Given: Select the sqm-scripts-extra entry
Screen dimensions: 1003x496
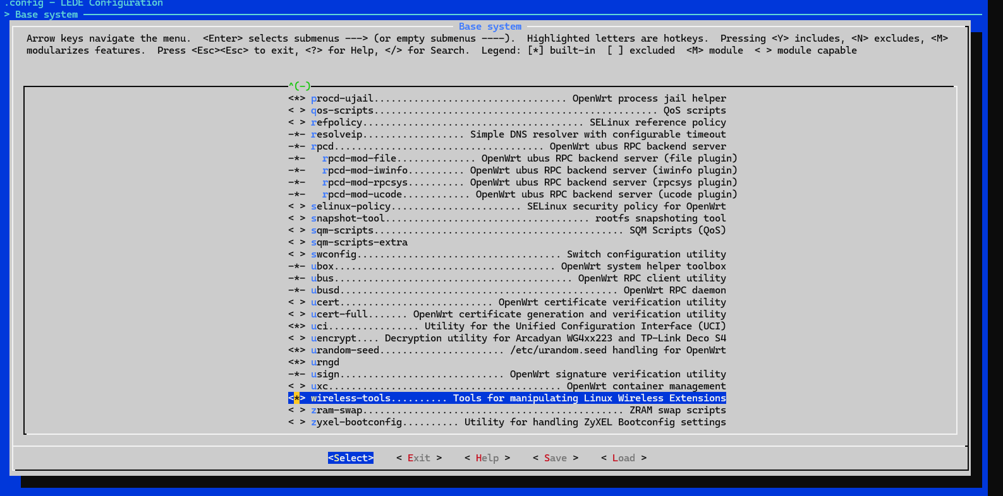Looking at the screenshot, I should 348,242.
